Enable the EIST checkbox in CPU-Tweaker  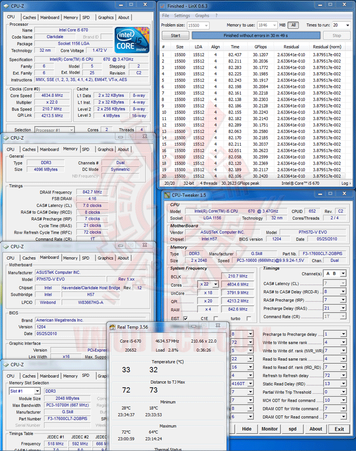pyautogui.click(x=185, y=318)
